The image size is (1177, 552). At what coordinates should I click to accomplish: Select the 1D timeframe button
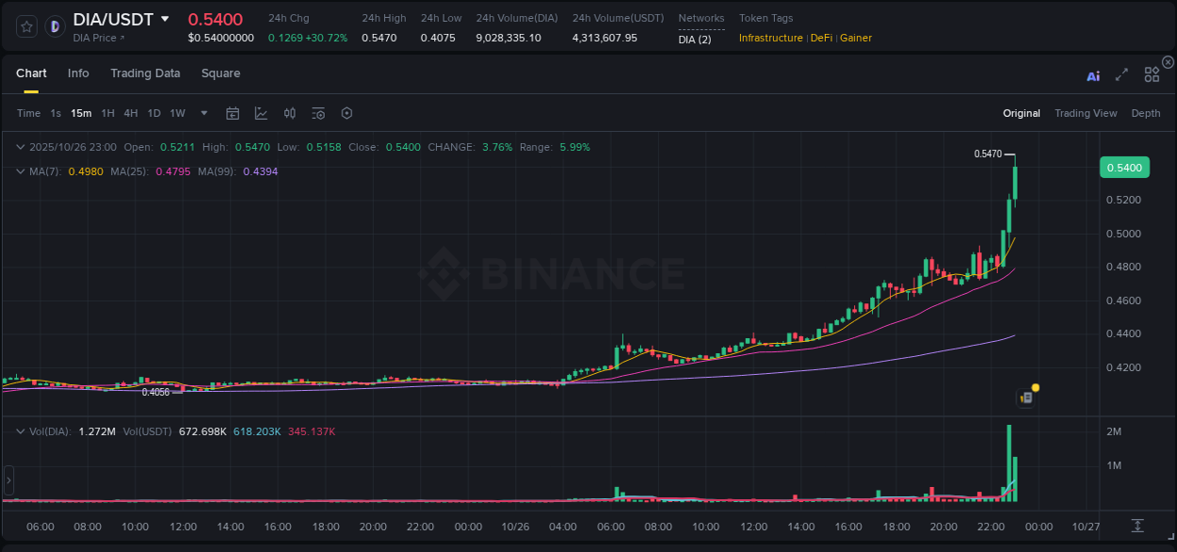pyautogui.click(x=153, y=113)
